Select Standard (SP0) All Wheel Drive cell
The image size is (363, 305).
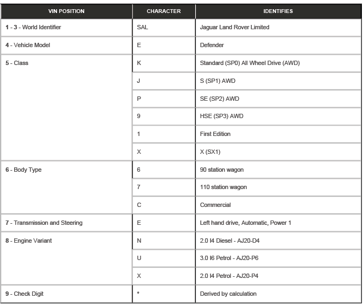(x=250, y=63)
